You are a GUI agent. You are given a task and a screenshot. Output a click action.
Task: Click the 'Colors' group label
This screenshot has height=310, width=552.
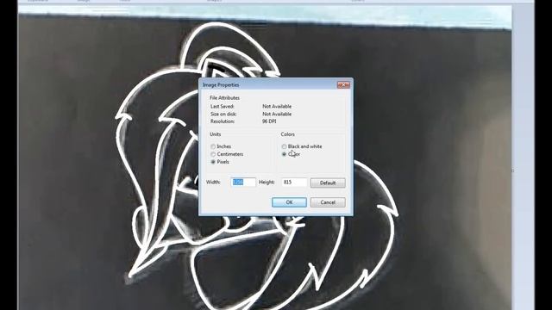coord(288,134)
